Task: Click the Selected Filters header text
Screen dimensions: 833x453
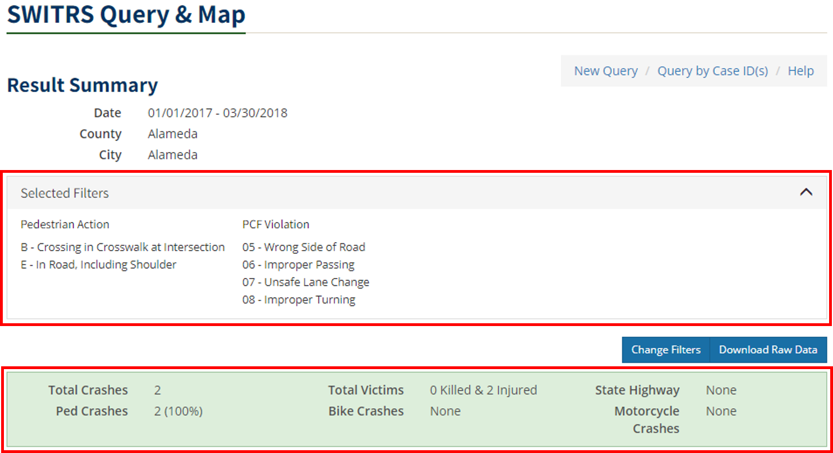Action: pyautogui.click(x=65, y=193)
